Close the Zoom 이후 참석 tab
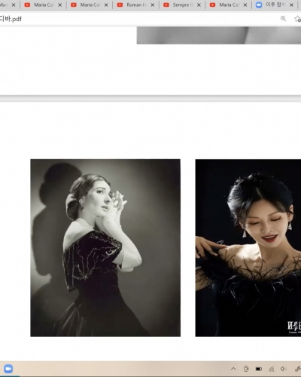 point(291,5)
